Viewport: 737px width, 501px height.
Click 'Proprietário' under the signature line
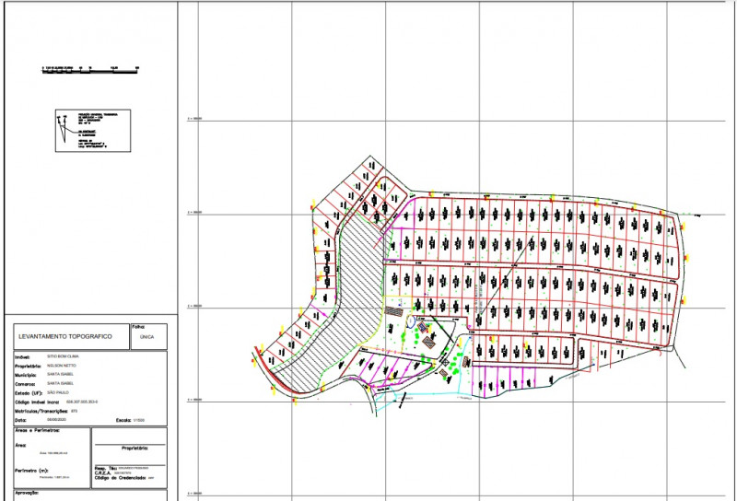tap(135, 449)
